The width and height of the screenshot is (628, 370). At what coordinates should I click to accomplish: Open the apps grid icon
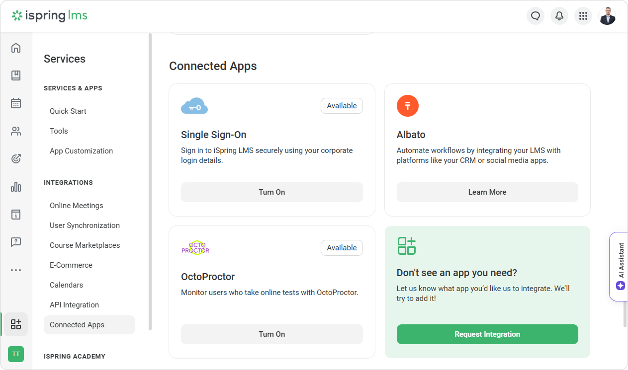[x=583, y=16]
